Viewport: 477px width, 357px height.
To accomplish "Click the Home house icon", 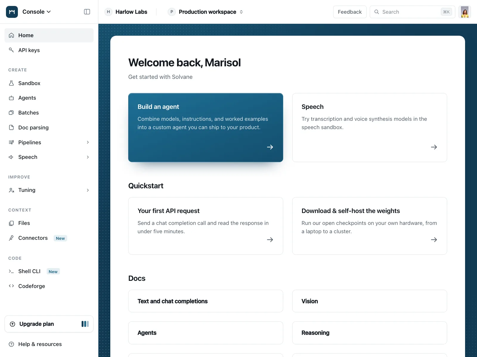I will tap(11, 35).
